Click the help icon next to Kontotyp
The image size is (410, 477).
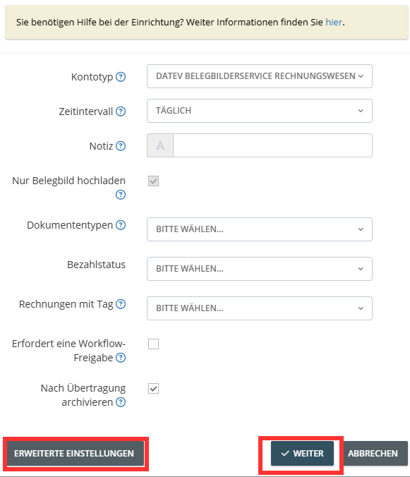tap(121, 77)
